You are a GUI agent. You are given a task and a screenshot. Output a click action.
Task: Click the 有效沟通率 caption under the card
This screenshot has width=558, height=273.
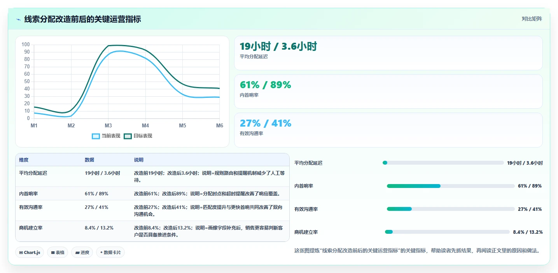(x=252, y=133)
